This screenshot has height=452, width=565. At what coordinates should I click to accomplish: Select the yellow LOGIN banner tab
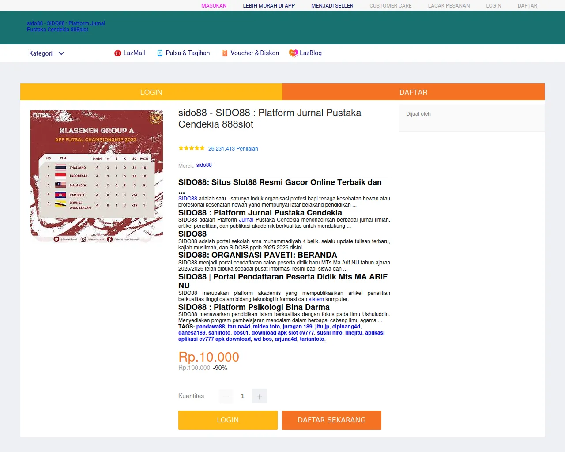coord(151,92)
